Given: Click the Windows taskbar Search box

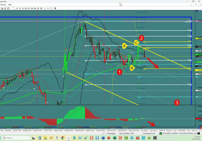Looking at the screenshot, I should click(16, 138).
